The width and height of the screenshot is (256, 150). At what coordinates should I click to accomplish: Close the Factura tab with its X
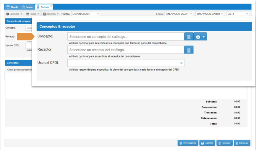point(51,6)
